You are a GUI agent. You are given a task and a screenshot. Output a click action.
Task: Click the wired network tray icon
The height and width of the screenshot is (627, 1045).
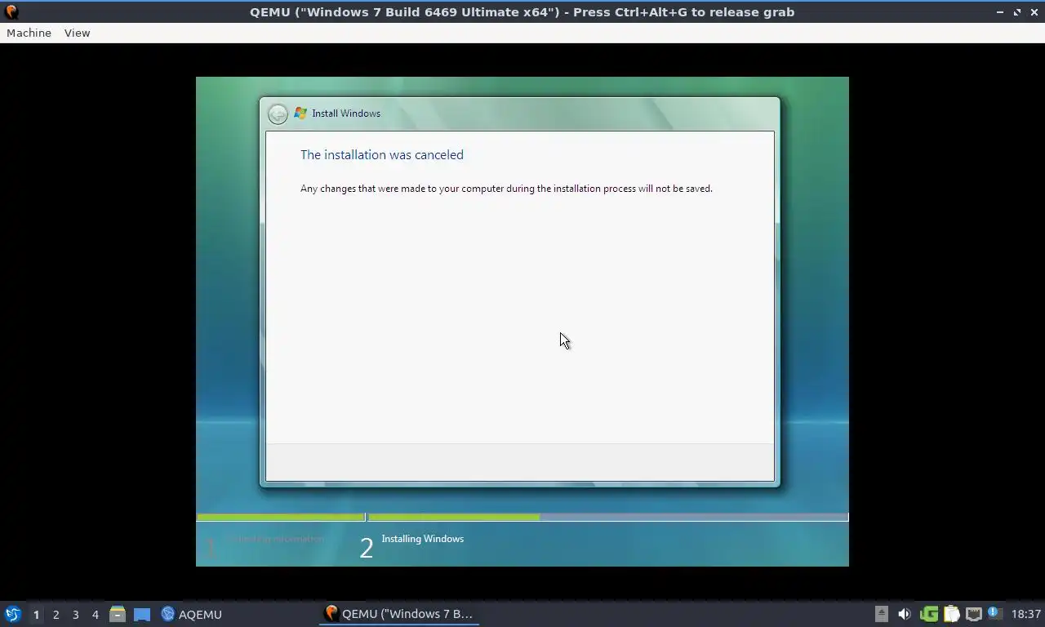click(x=973, y=614)
